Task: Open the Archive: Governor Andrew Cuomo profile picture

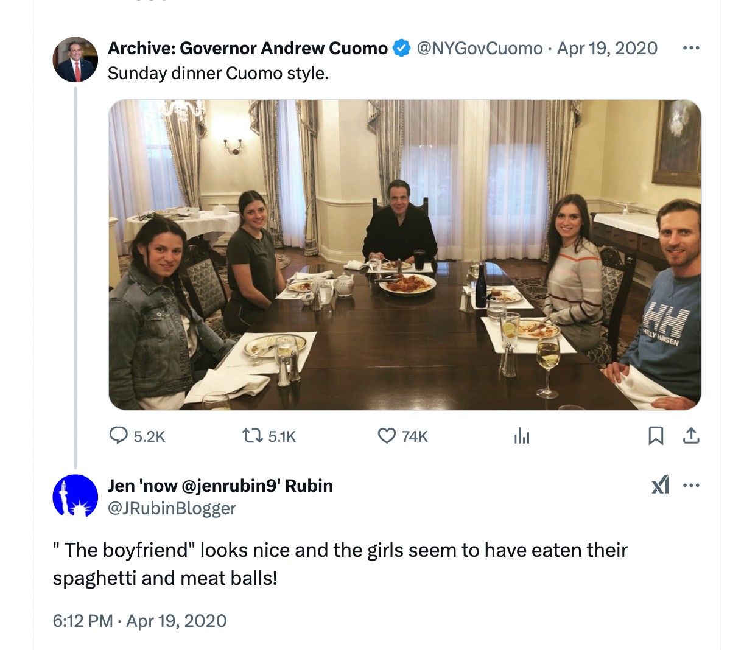Action: click(75, 60)
